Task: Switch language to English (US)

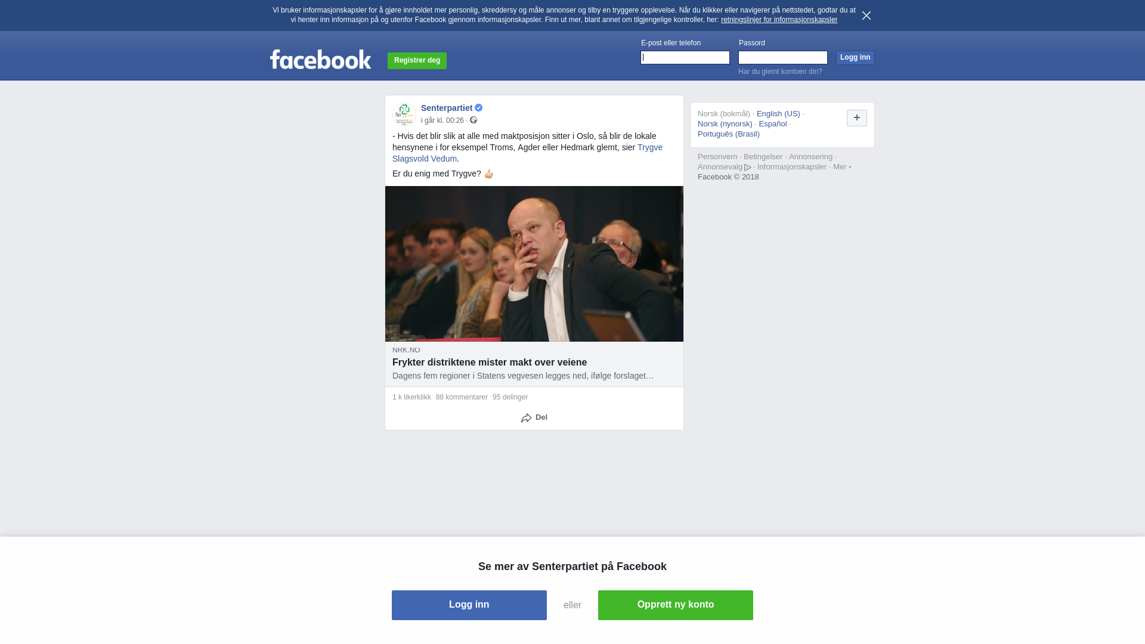Action: [778, 114]
